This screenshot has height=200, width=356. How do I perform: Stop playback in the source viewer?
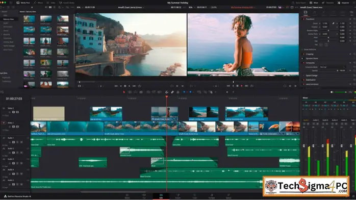[x=125, y=86]
